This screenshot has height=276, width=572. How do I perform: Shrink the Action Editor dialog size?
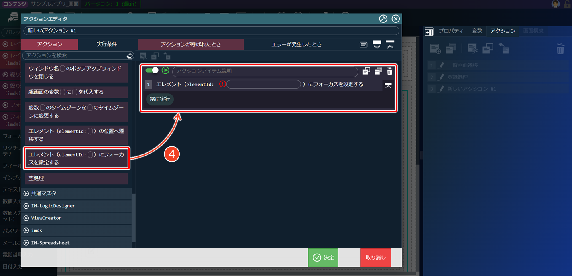tap(383, 19)
